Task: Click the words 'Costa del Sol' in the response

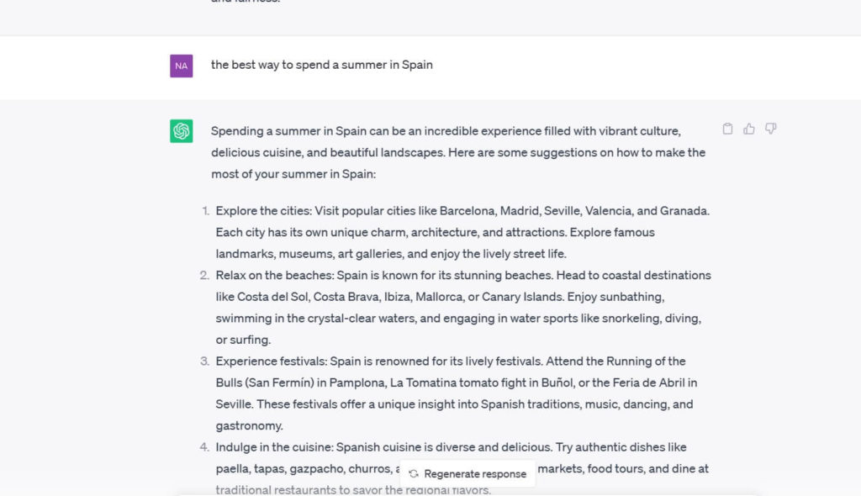Action: 273,297
